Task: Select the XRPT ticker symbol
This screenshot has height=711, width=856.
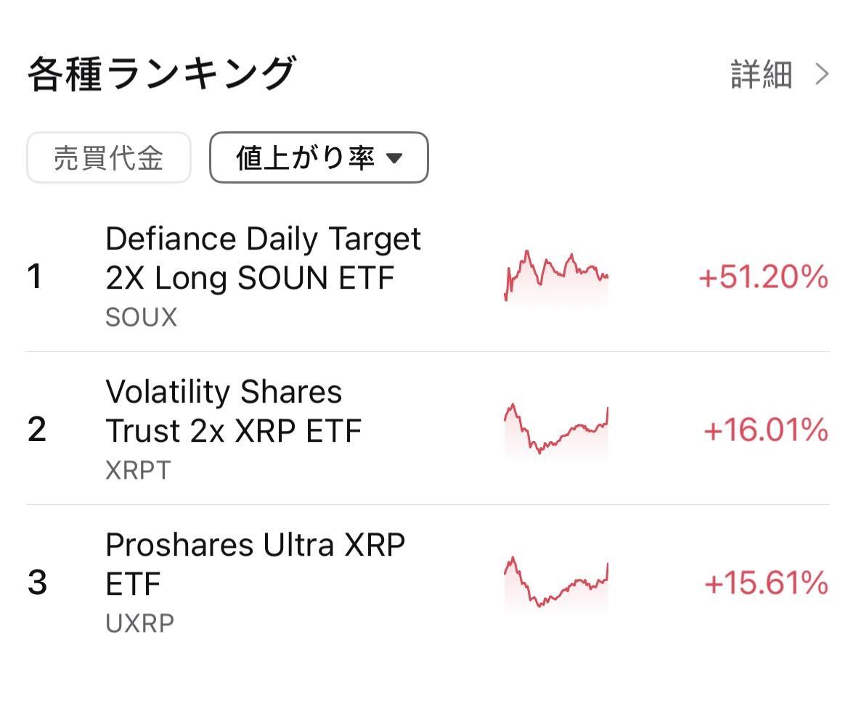Action: click(x=138, y=470)
